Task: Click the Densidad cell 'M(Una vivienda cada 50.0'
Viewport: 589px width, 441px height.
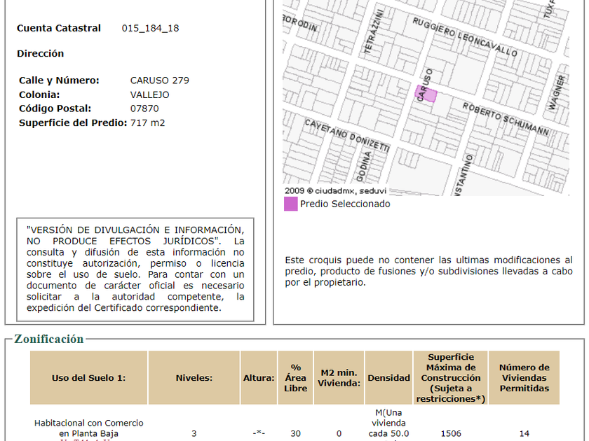Action: [388, 425]
